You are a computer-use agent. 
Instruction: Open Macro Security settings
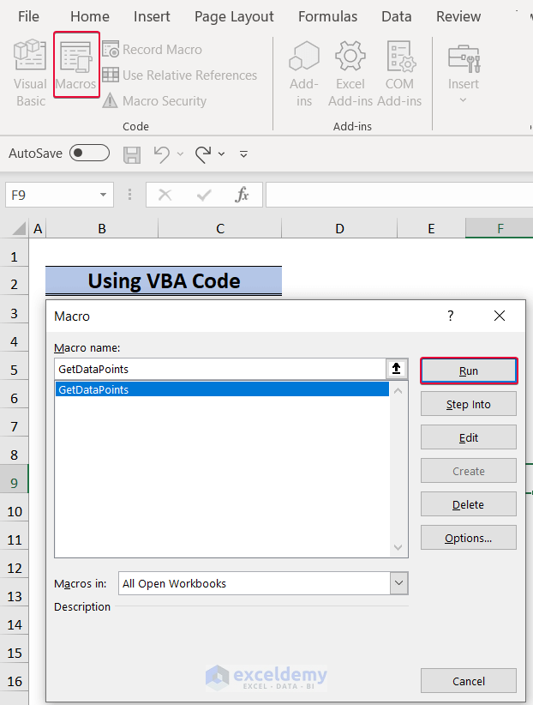(154, 100)
